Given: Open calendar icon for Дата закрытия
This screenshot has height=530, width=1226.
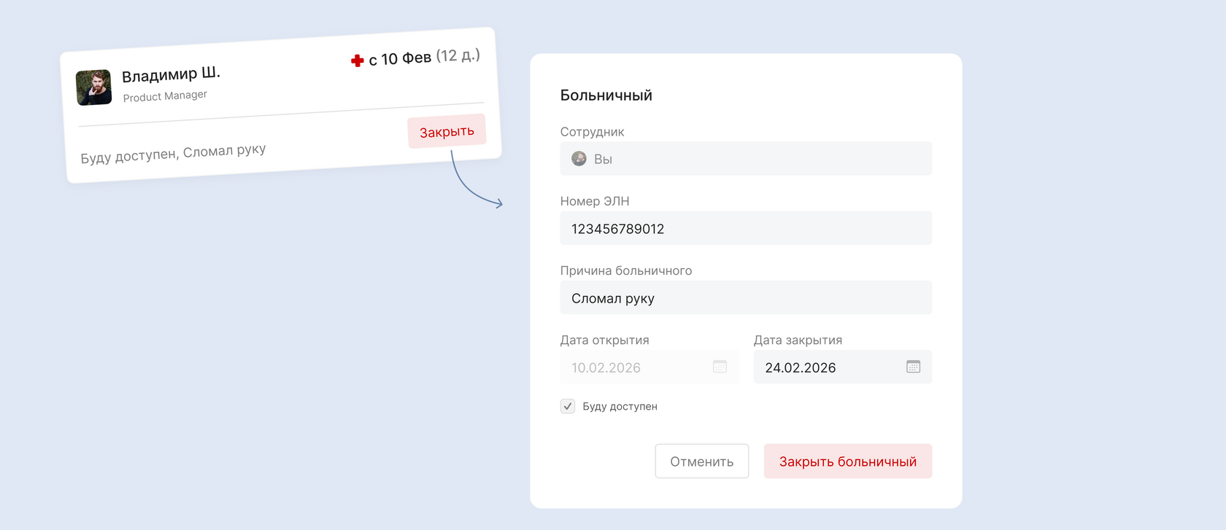Looking at the screenshot, I should coord(913,367).
